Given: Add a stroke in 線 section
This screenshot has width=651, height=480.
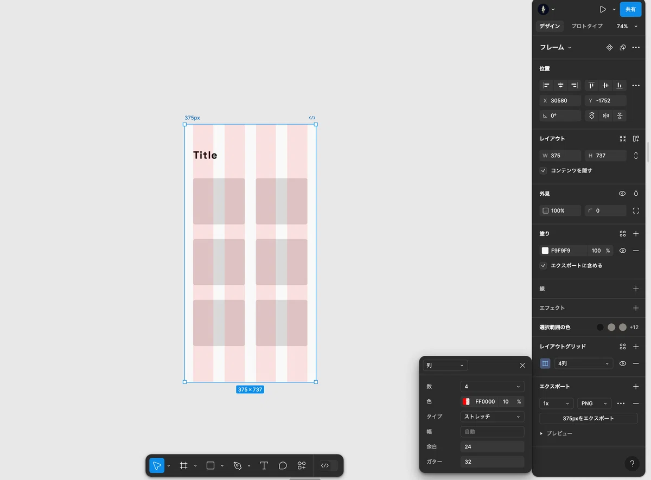Looking at the screenshot, I should (x=636, y=289).
